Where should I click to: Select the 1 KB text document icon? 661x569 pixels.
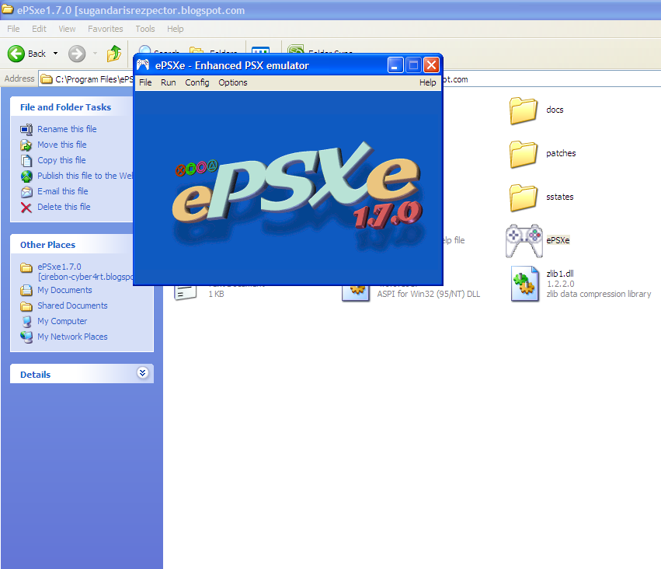pos(186,293)
